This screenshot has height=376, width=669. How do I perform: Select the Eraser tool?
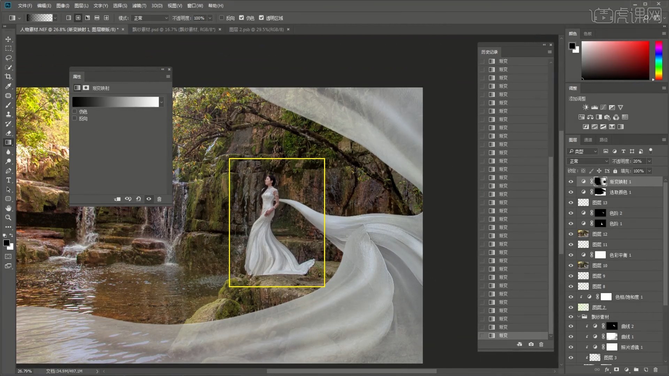pyautogui.click(x=8, y=133)
